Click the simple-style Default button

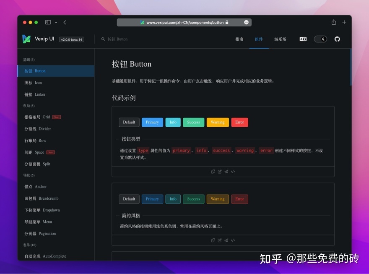[129, 199]
